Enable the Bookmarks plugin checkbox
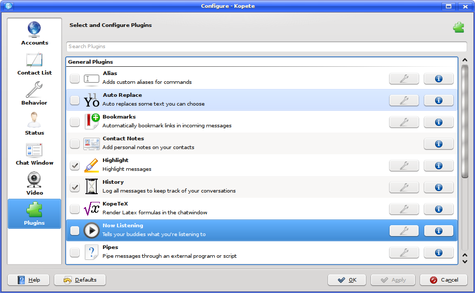The width and height of the screenshot is (475, 293). [x=75, y=122]
